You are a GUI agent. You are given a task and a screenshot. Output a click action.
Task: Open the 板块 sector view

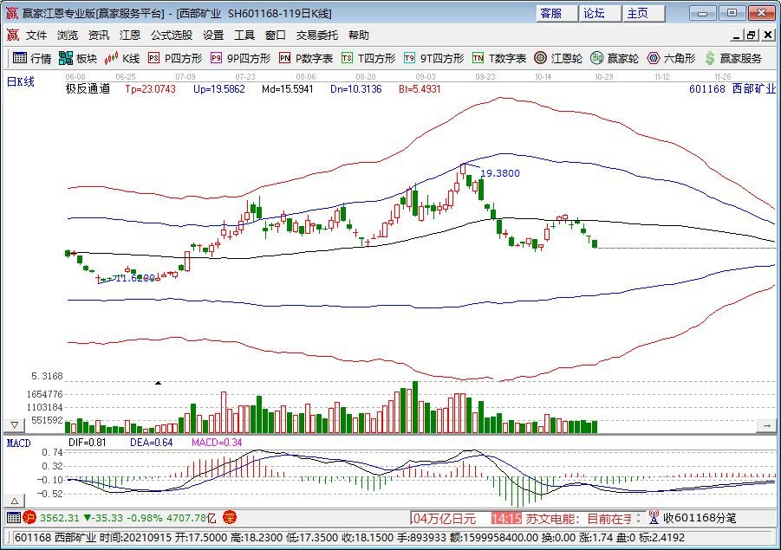coord(78,59)
